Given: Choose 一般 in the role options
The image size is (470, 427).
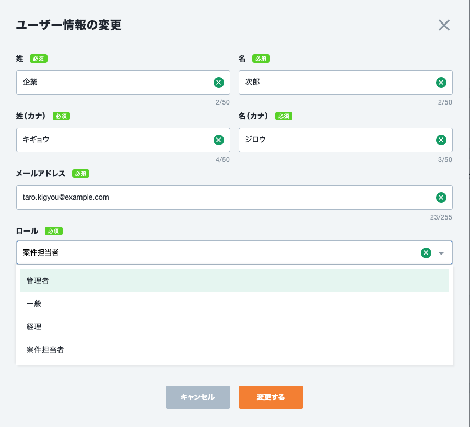Looking at the screenshot, I should pos(234,304).
